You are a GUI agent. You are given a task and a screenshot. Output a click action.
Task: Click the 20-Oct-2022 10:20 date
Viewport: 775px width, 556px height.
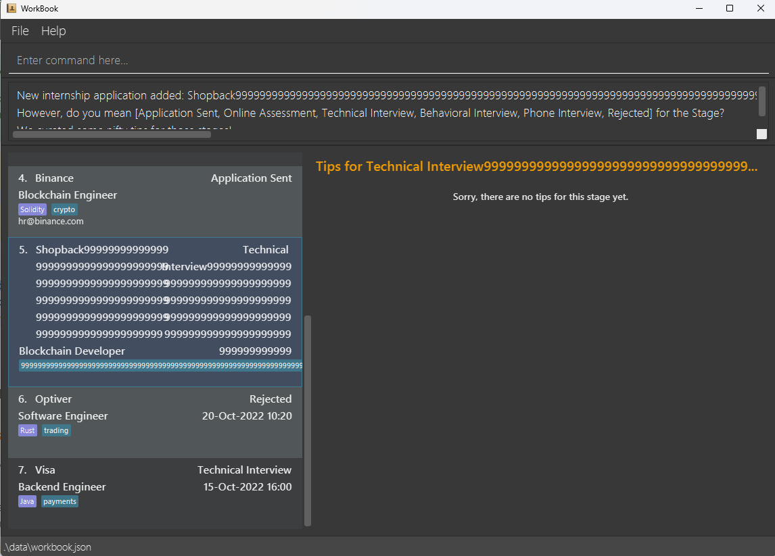[x=247, y=415]
